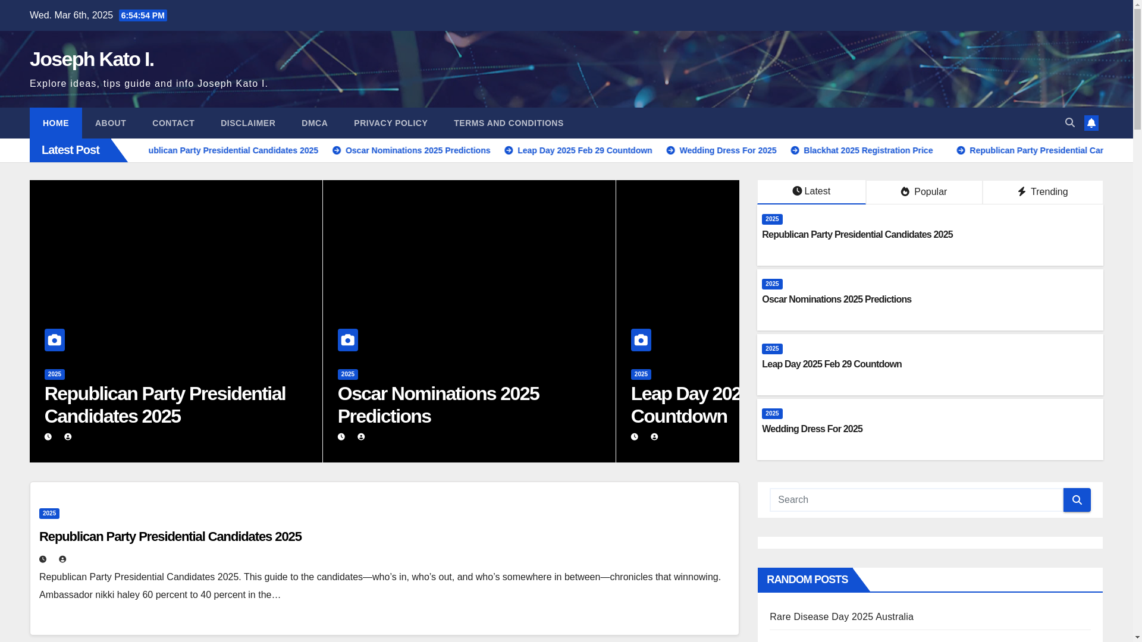Open the PRIVACY POLICY page

pyautogui.click(x=391, y=123)
